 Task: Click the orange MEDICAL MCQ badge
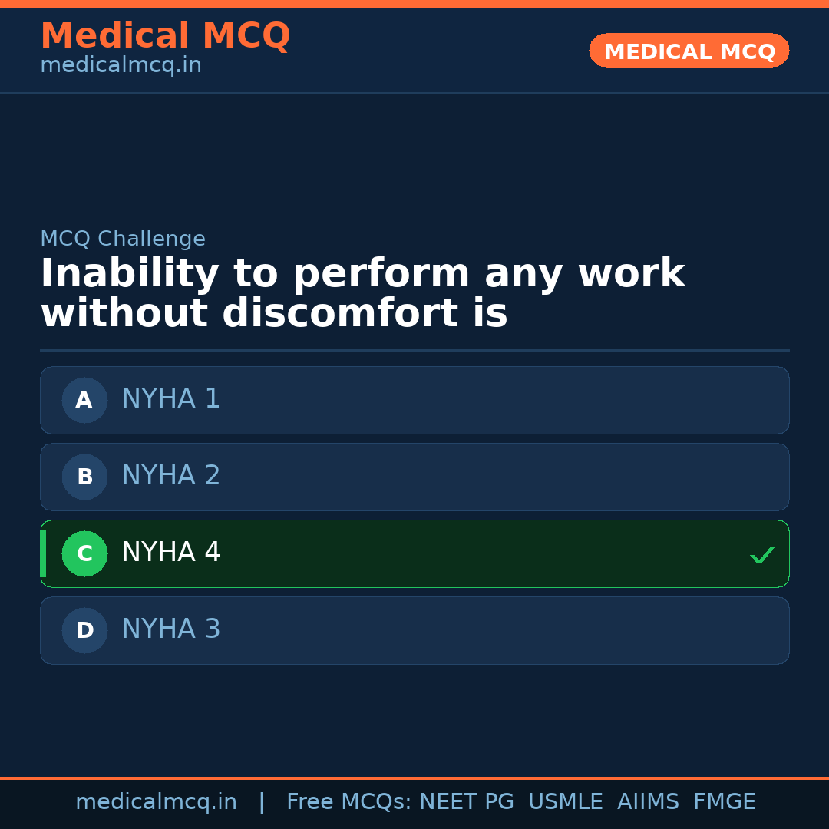click(x=689, y=51)
